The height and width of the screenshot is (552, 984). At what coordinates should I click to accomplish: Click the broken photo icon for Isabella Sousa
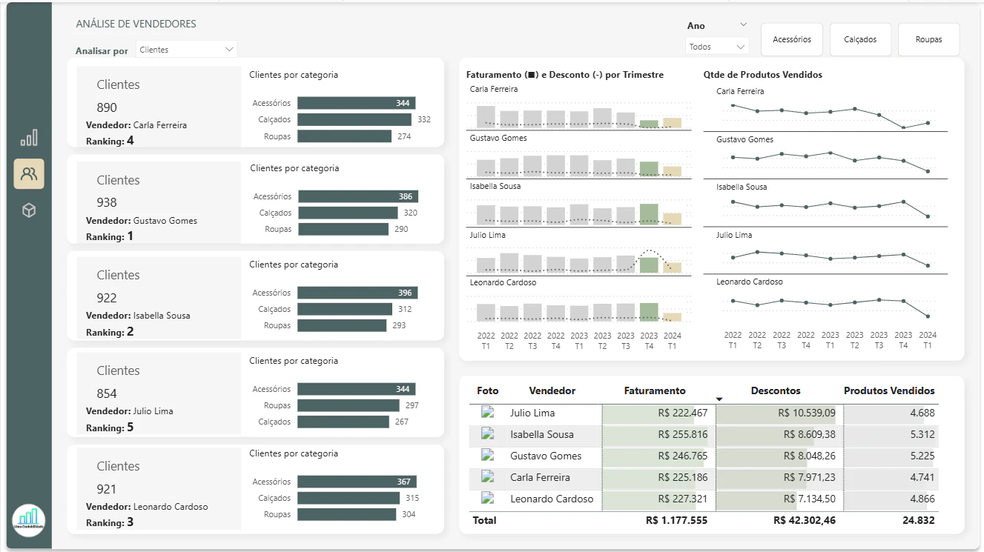click(x=488, y=434)
